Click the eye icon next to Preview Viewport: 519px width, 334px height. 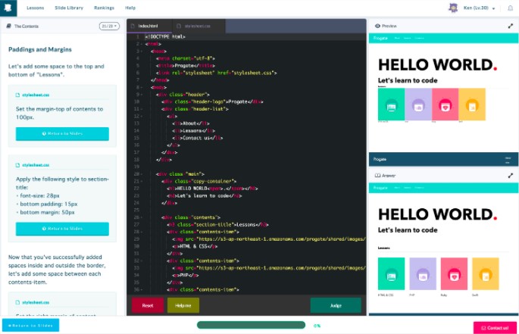point(377,26)
